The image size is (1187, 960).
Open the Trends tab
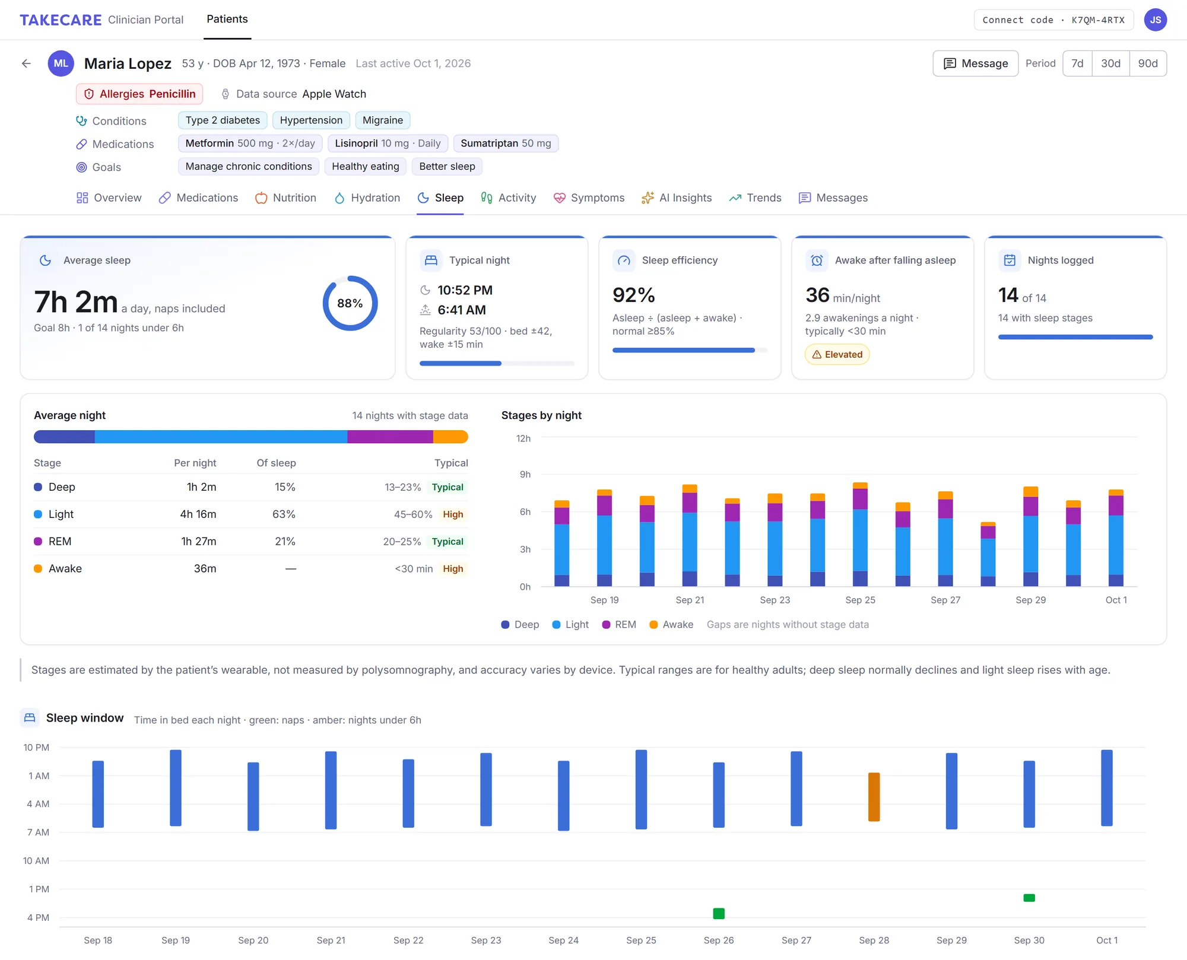[755, 198]
